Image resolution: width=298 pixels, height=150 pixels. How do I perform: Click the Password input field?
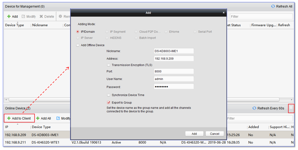point(174,87)
